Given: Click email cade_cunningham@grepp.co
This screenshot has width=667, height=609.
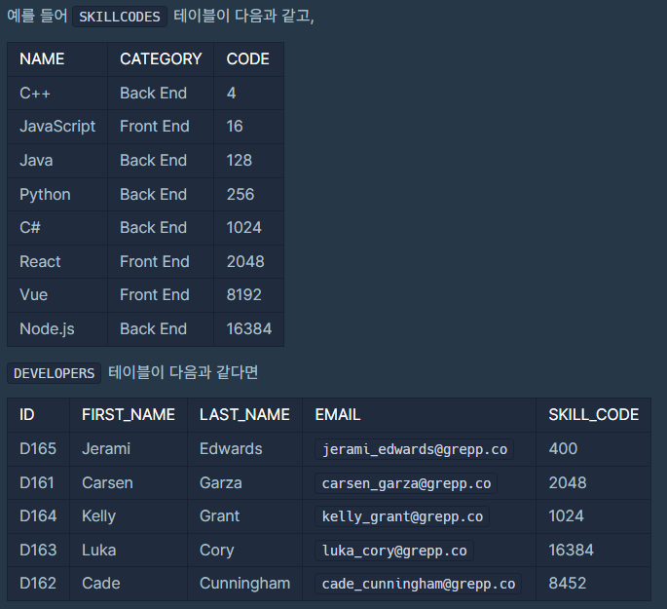Looking at the screenshot, I should 419,584.
